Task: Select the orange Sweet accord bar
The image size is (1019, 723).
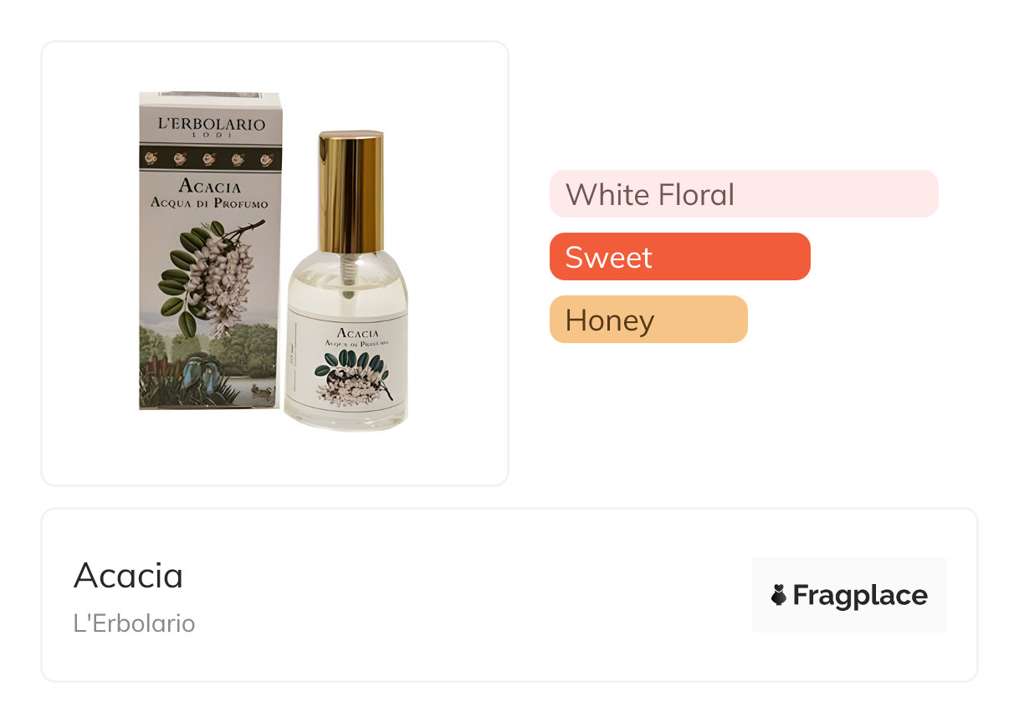Action: pyautogui.click(x=679, y=257)
